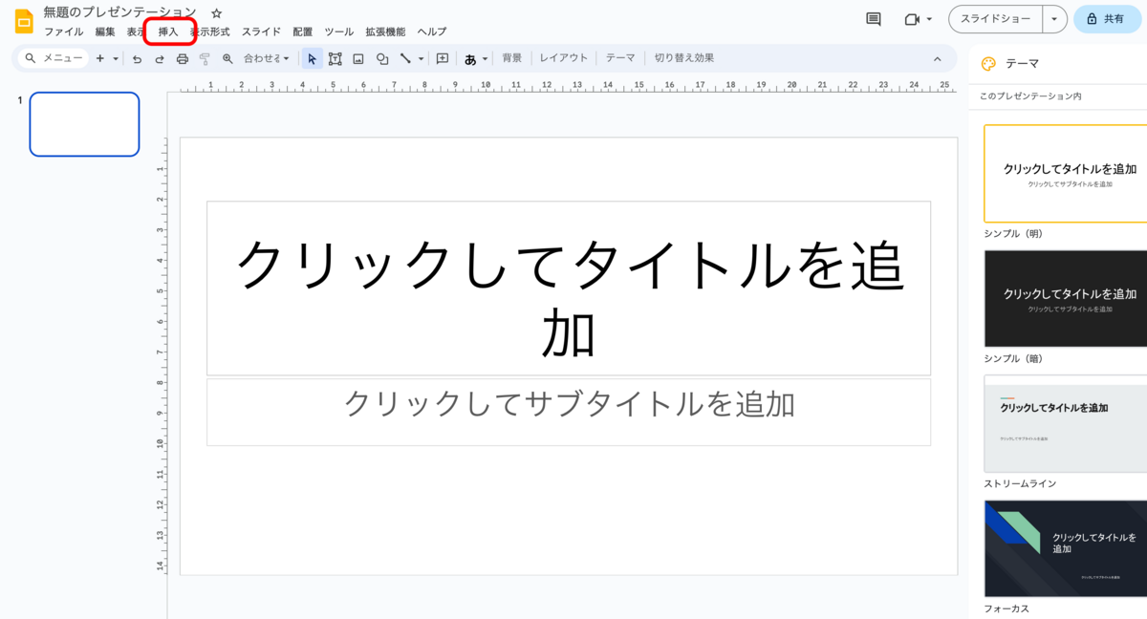Add a new slide with plus icon

[100, 58]
